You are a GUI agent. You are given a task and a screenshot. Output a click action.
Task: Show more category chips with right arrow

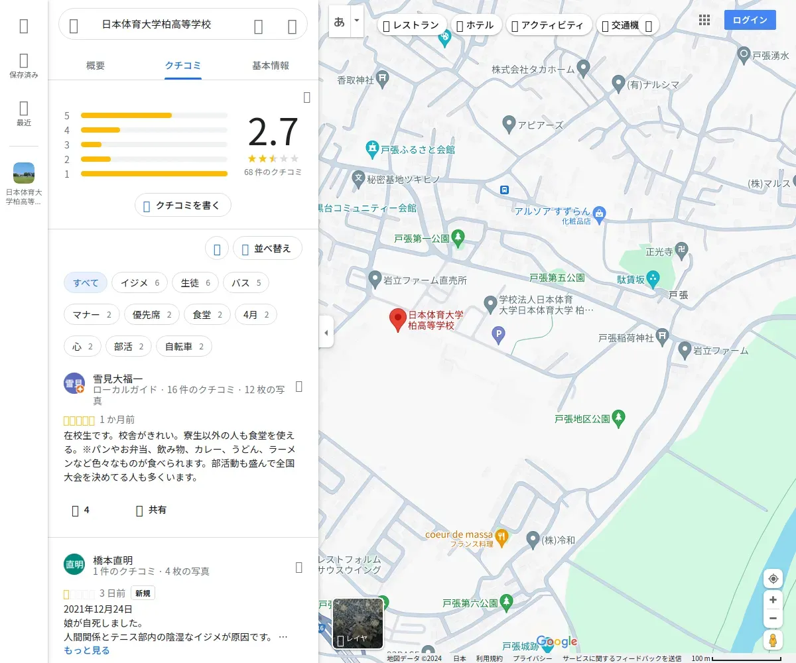point(649,26)
